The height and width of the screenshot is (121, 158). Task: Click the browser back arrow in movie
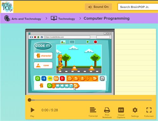click(x=30, y=37)
